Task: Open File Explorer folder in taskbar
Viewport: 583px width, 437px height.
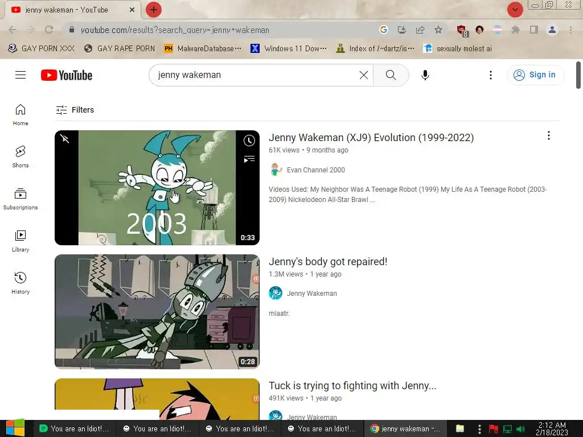Action: (x=460, y=428)
